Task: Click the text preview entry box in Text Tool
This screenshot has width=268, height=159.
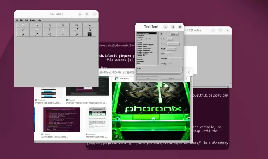Action: [159, 70]
